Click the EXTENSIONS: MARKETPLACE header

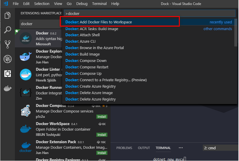tap(41, 13)
